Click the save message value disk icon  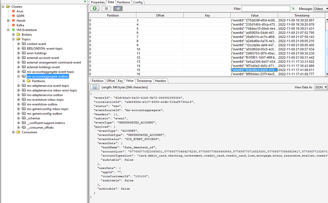[95, 87]
